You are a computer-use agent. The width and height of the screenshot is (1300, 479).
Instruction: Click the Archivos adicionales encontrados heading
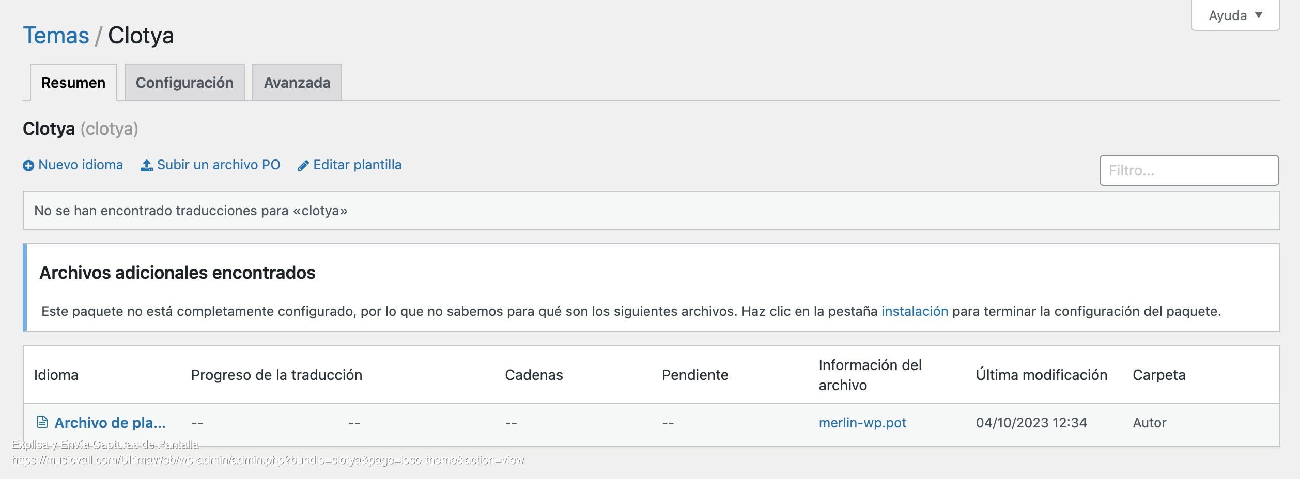(x=177, y=273)
